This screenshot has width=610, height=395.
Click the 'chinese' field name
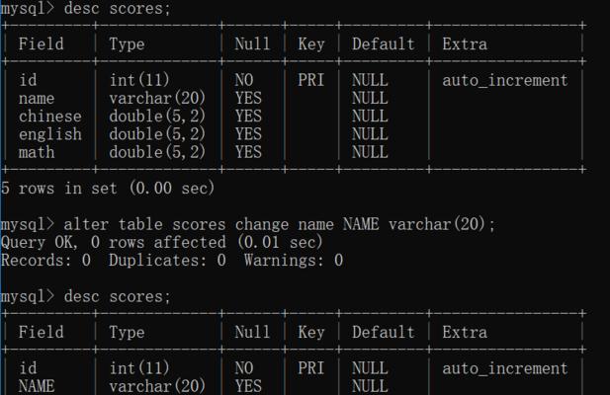point(50,117)
